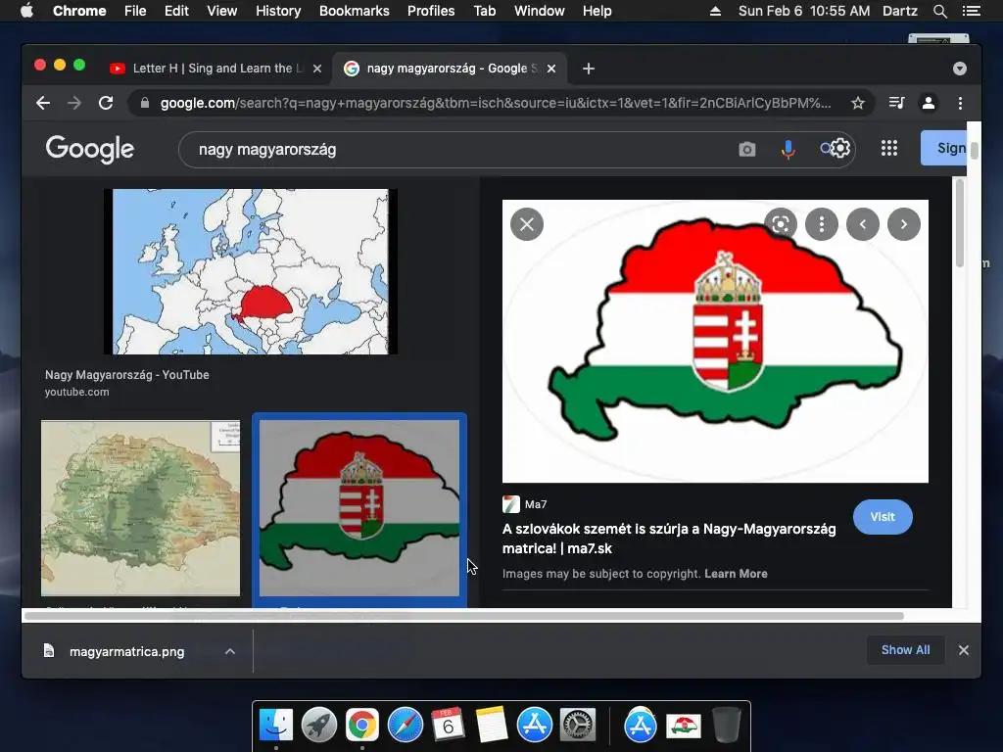This screenshot has width=1003, height=752.
Task: Open the Google apps grid
Action: 889,149
